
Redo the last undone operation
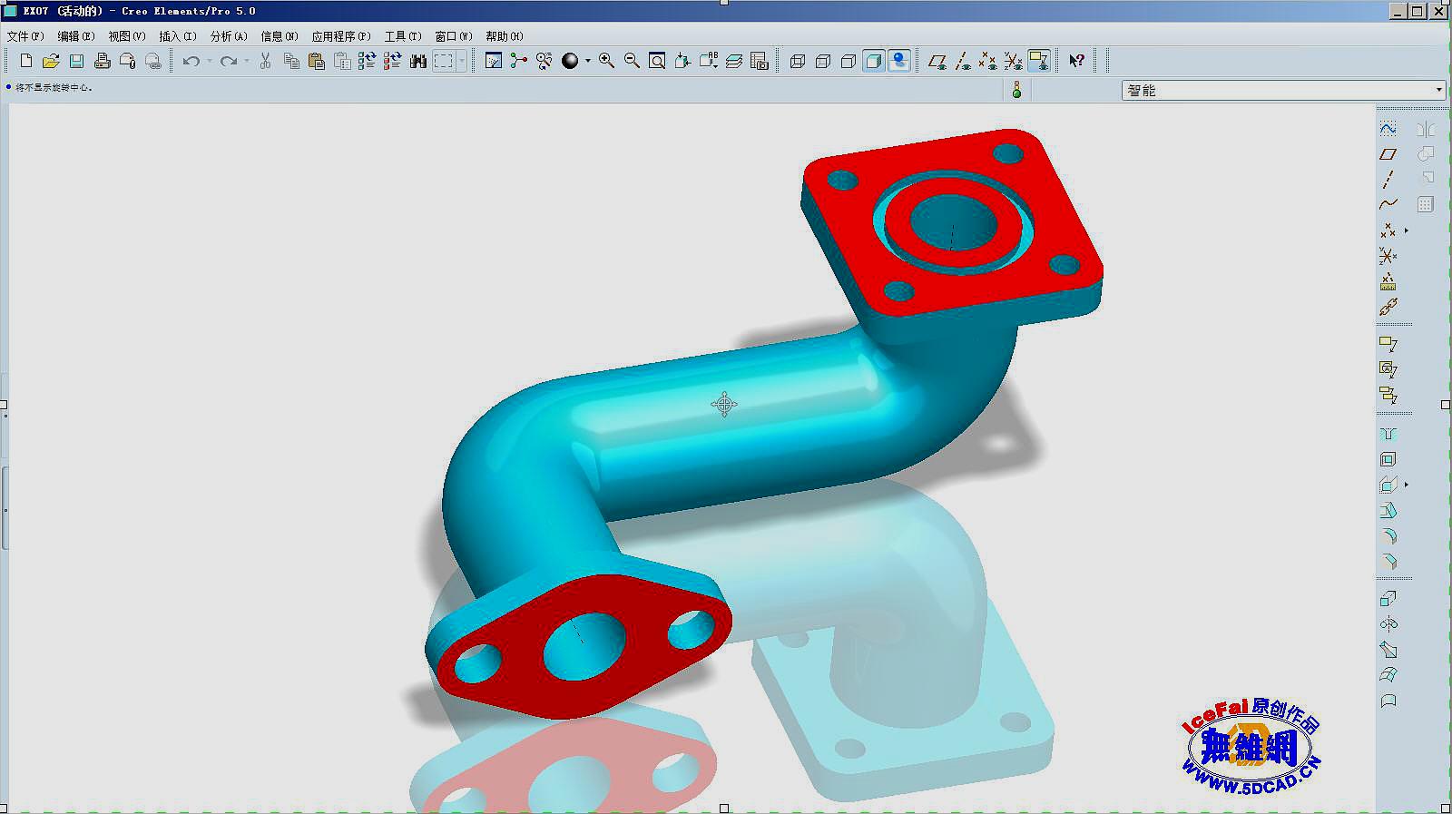click(229, 61)
